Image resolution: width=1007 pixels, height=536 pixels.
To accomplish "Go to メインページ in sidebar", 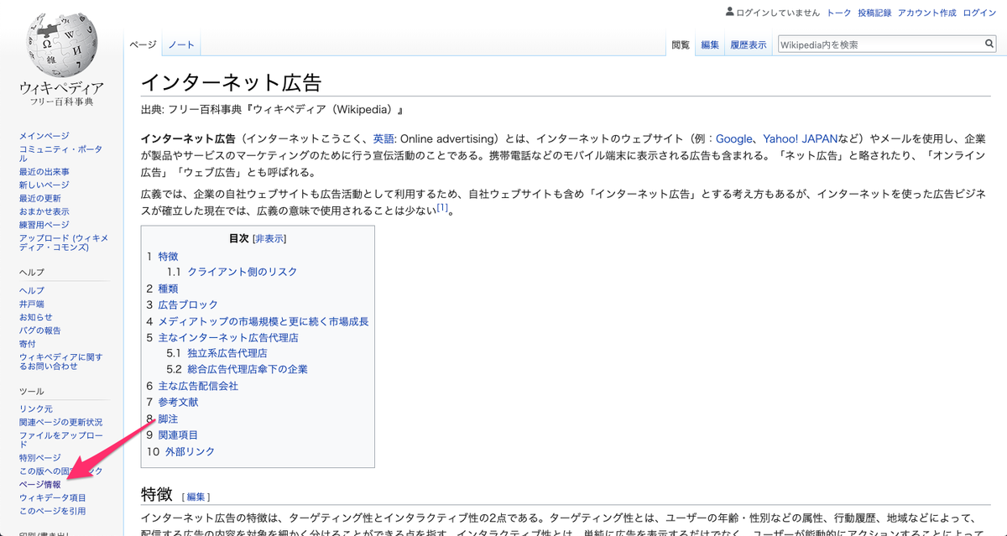I will (x=44, y=136).
